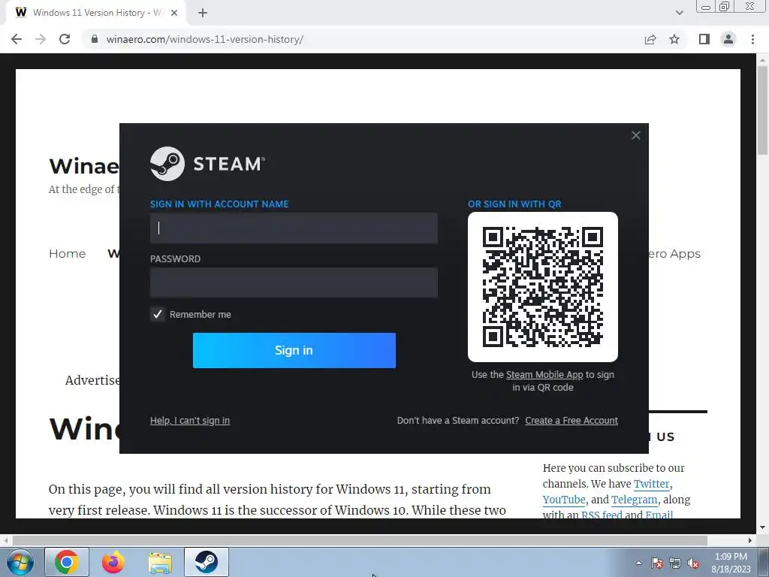The height and width of the screenshot is (577, 769).
Task: Open Chrome from the taskbar
Action: pos(67,562)
